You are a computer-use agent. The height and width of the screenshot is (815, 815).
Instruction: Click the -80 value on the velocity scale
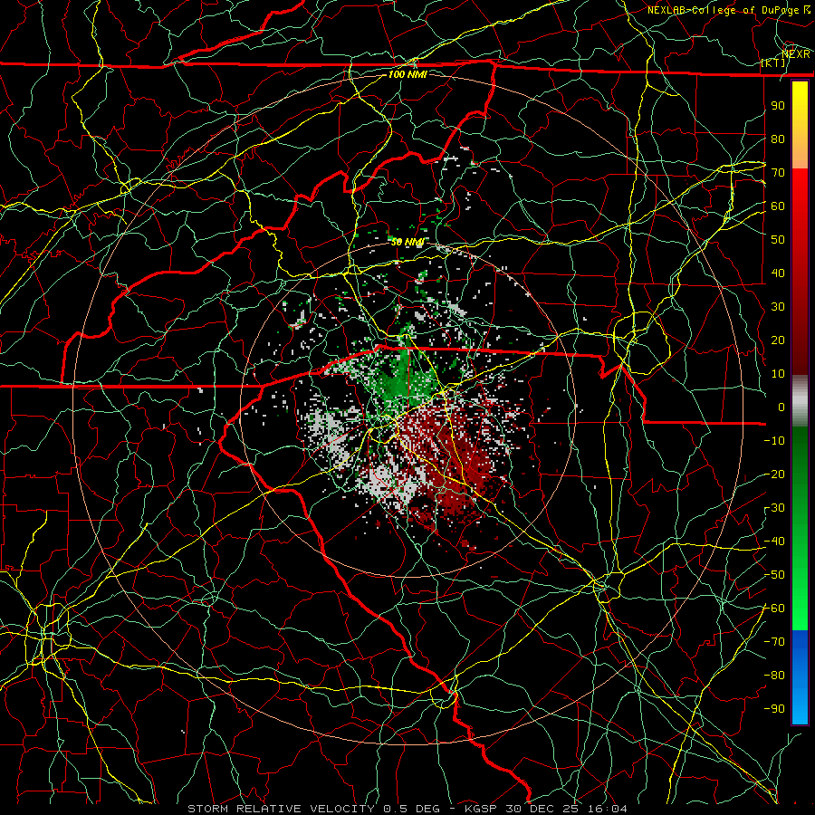775,676
